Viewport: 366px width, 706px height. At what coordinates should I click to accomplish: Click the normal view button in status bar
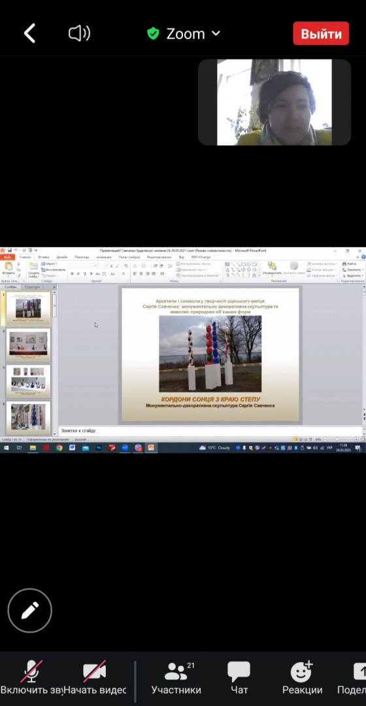[296, 439]
